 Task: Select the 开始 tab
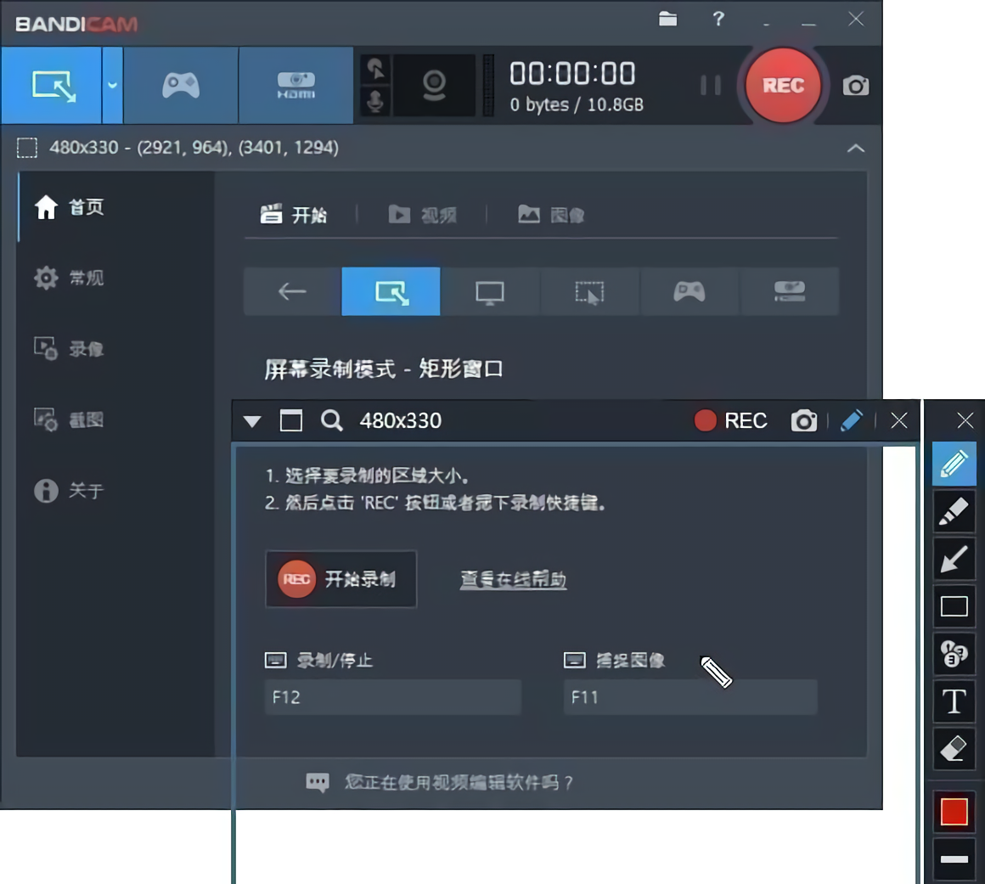tap(294, 215)
